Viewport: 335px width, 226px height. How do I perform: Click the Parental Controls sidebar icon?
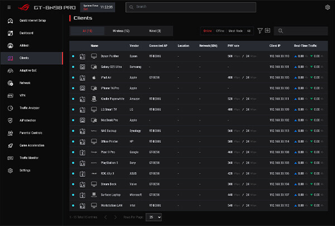coord(10,133)
